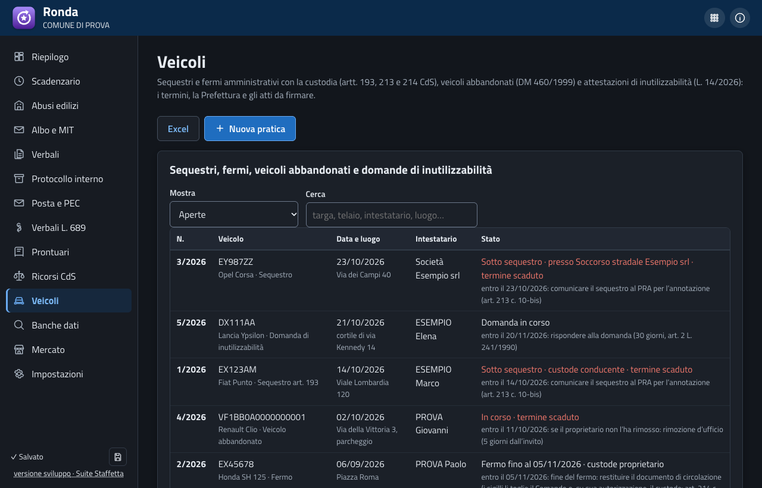762x488 pixels.
Task: Click the Excel export button
Action: 178,129
